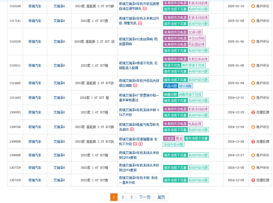Screen dimensions: 273x203
Task: Click the 销售问题 category tag
Action: point(171,95)
